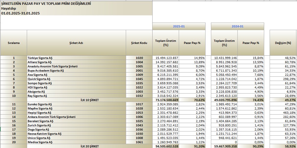Select the Sıralama column header
Image resolution: width=297 pixels, height=148 pixels.
pos(14,43)
